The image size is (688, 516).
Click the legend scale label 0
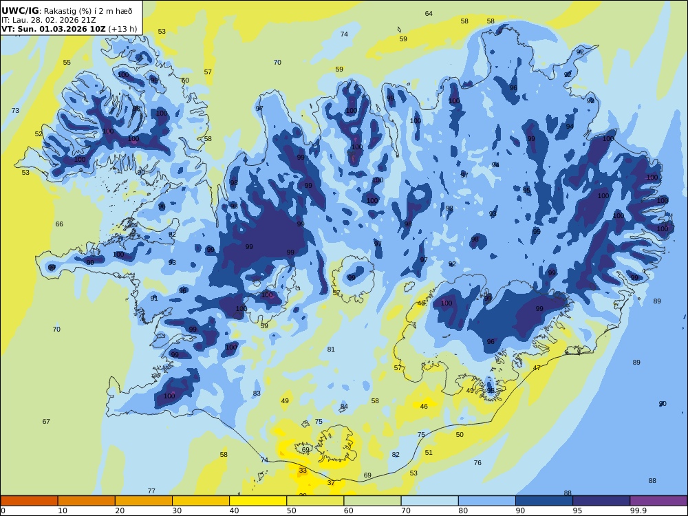3,510
